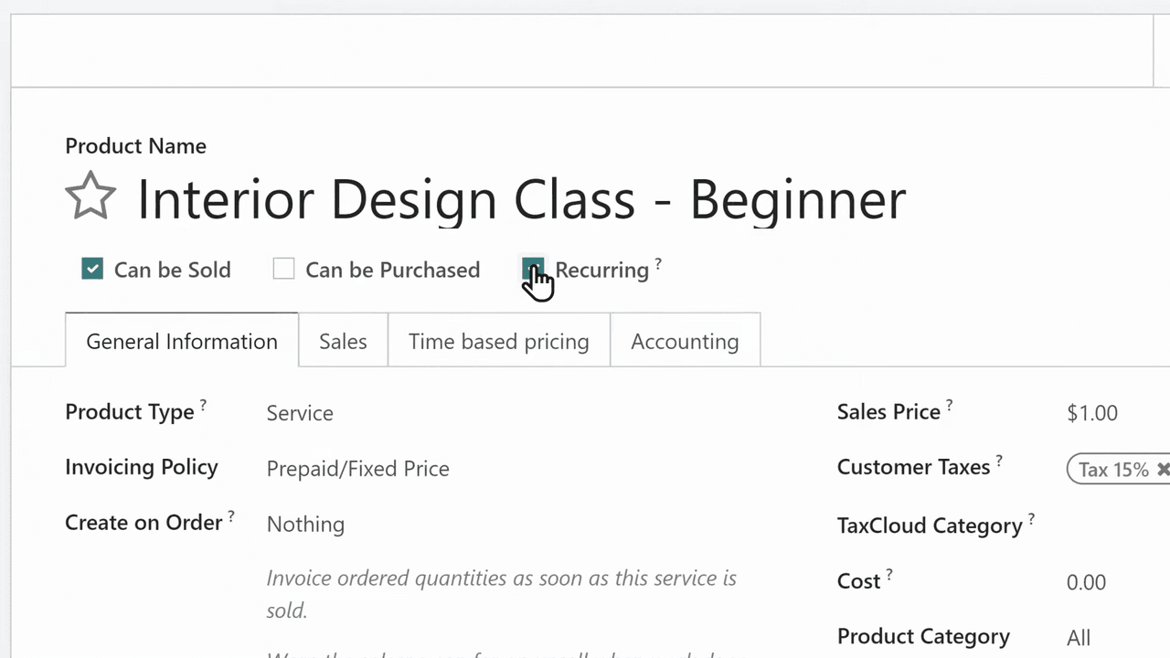Enable the Can be Purchased checkbox
This screenshot has height=658, width=1170.
[283, 269]
